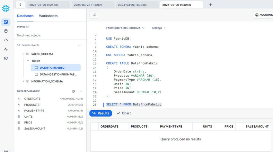Click the Chart line icon
Image resolution: width=273 pixels, height=152 pixels.
click(x=119, y=113)
